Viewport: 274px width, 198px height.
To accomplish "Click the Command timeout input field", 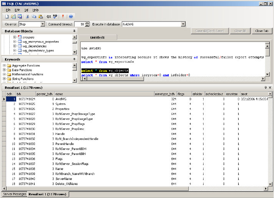I will coord(80,24).
